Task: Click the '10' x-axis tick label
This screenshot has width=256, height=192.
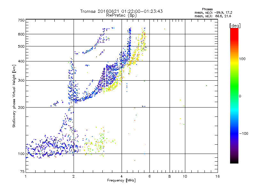Action: tap(185, 176)
